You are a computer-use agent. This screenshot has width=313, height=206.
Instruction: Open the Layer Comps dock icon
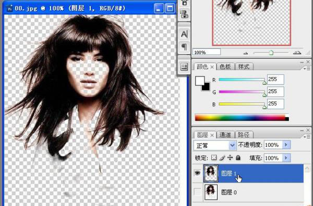tap(184, 67)
